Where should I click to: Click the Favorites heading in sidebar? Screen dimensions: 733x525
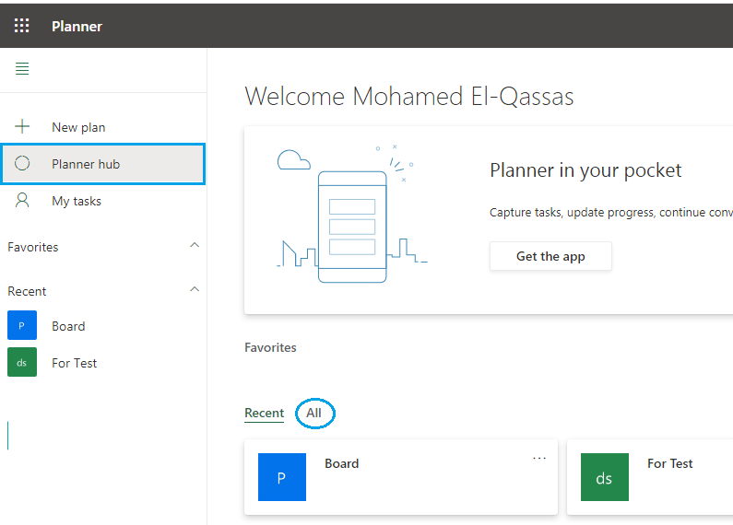click(x=33, y=247)
